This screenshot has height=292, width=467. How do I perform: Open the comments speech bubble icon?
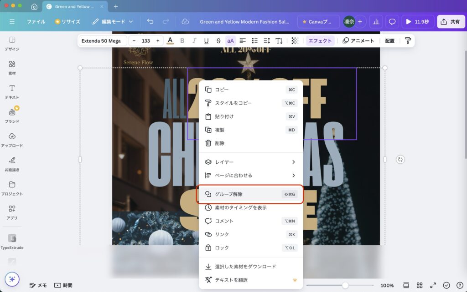(392, 22)
